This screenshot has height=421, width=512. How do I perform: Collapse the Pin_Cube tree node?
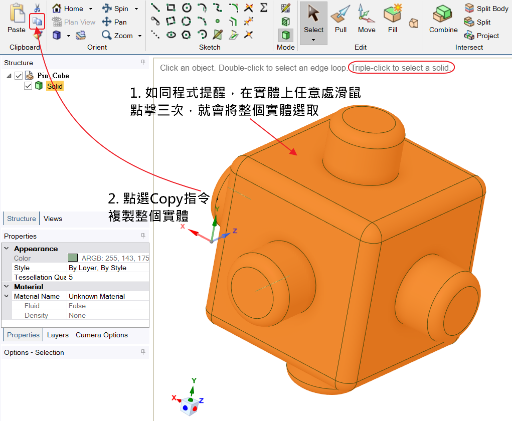point(9,76)
